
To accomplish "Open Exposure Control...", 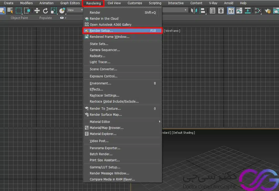I will tap(123, 76).
